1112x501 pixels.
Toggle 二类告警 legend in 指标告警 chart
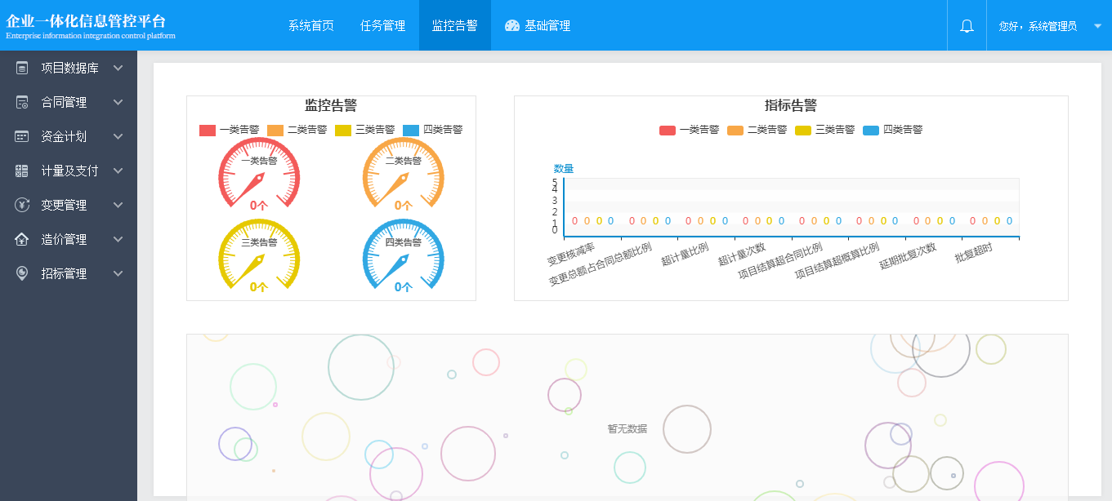[757, 130]
